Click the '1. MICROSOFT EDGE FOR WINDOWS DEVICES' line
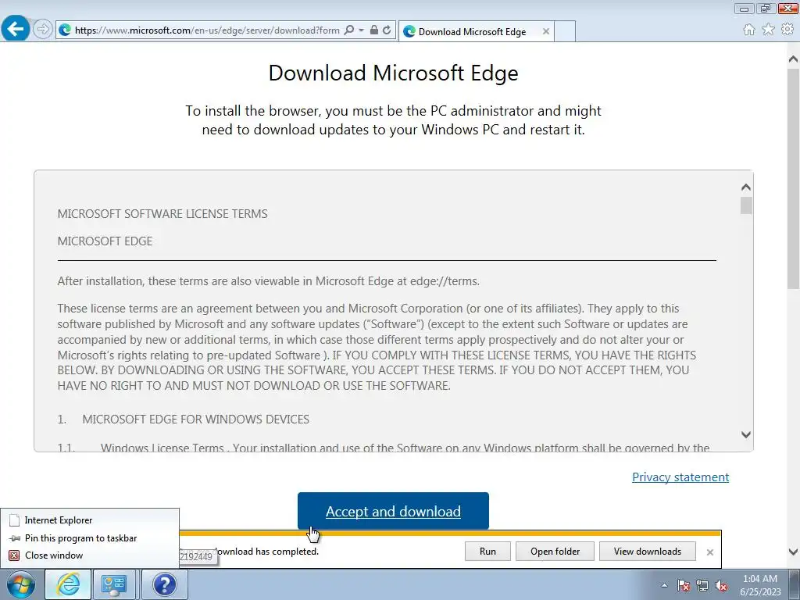800x600 pixels. tap(183, 420)
